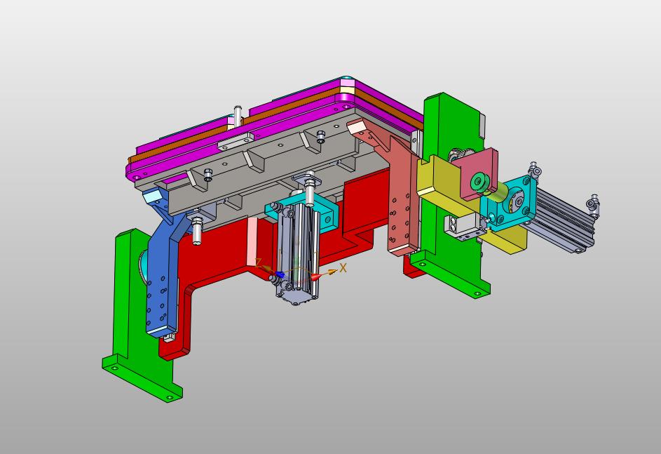Image resolution: width=661 pixels, height=454 pixels.
Task: Select the light pink block on red frame
Action: [x=251, y=241]
